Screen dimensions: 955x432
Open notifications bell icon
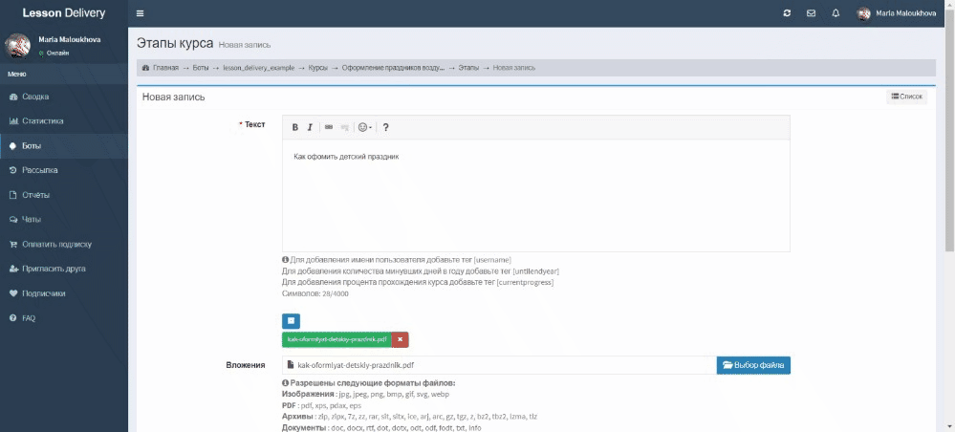[x=836, y=13]
